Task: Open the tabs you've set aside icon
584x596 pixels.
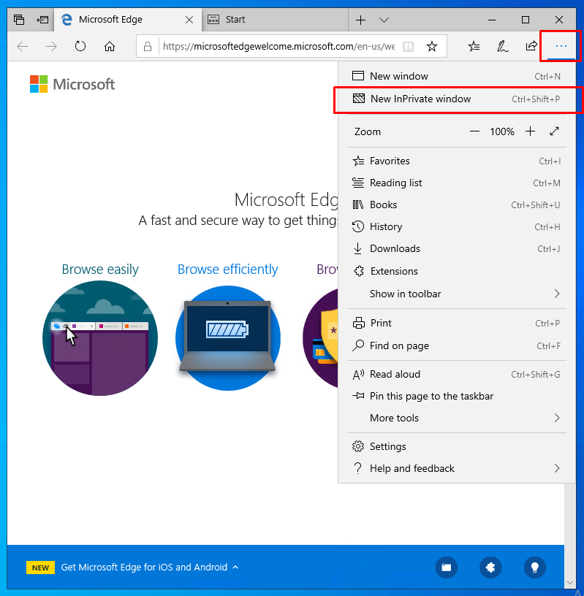Action: coord(19,20)
